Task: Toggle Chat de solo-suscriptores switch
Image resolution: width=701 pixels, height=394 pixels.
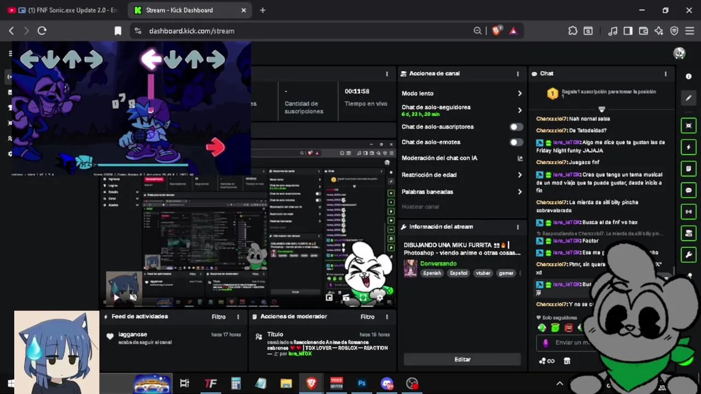Action: tap(516, 127)
